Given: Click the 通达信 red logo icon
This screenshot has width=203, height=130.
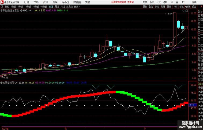Looking at the screenshot, I should 2,2.
